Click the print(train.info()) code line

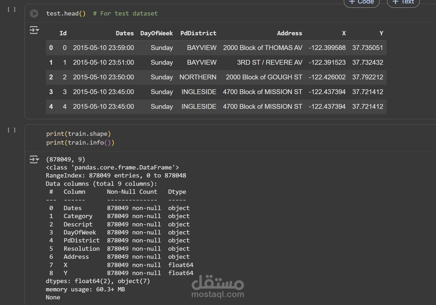point(80,143)
